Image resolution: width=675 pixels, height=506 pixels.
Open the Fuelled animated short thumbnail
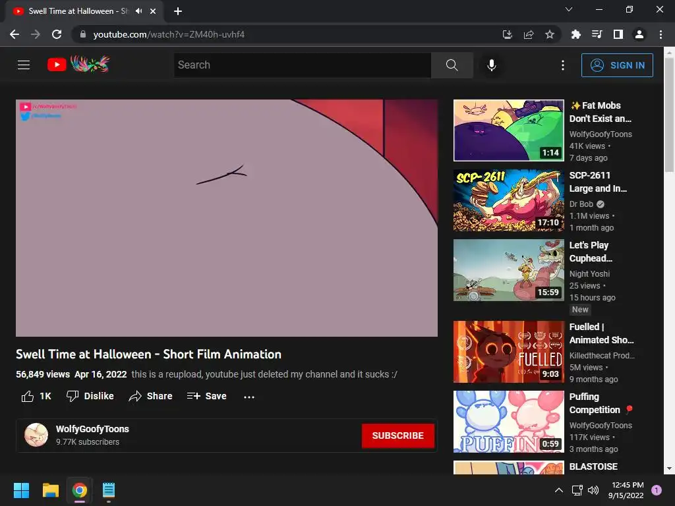pos(509,352)
